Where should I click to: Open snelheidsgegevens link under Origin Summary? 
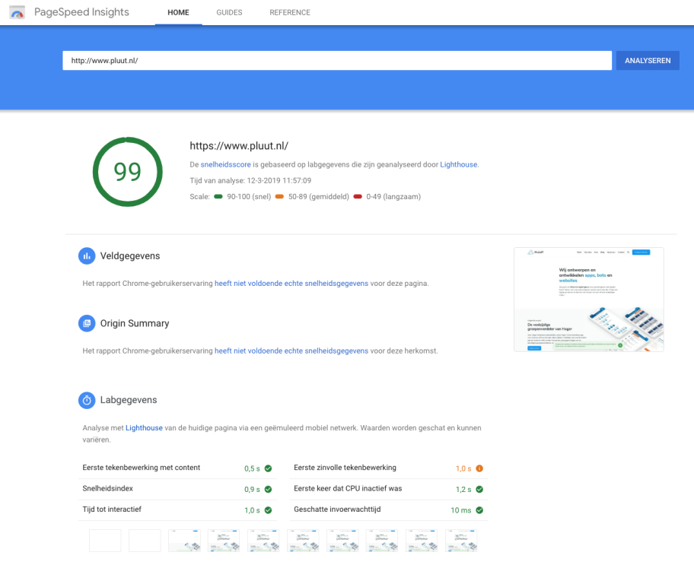291,351
